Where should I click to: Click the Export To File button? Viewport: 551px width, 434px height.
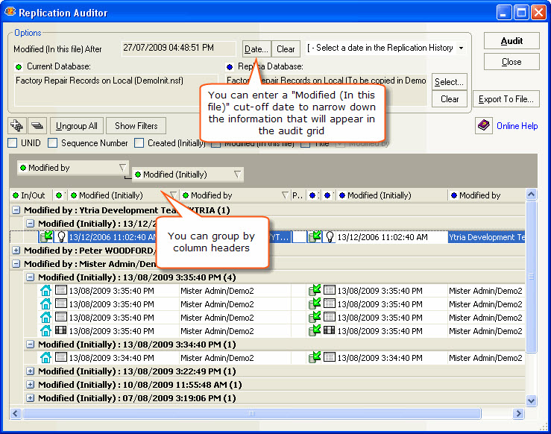click(x=506, y=98)
